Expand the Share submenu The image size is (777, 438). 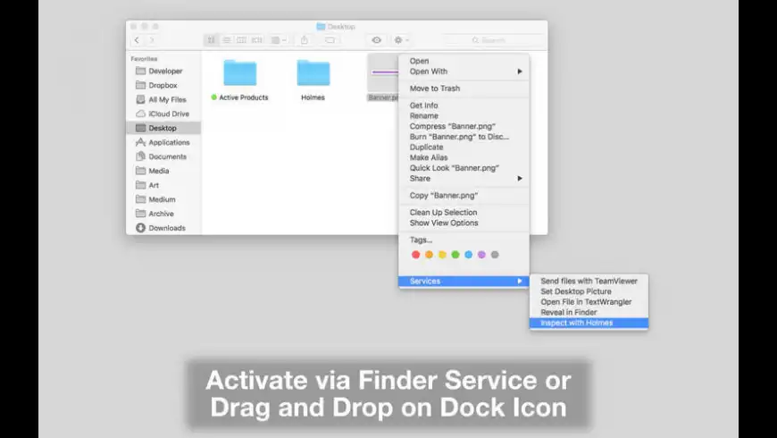point(464,178)
